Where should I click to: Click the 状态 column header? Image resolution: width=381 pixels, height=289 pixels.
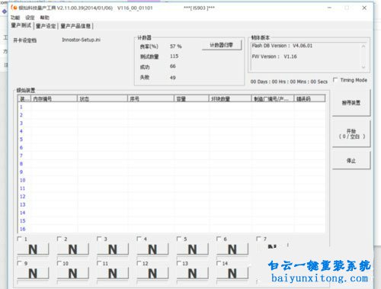pyautogui.click(x=102, y=98)
